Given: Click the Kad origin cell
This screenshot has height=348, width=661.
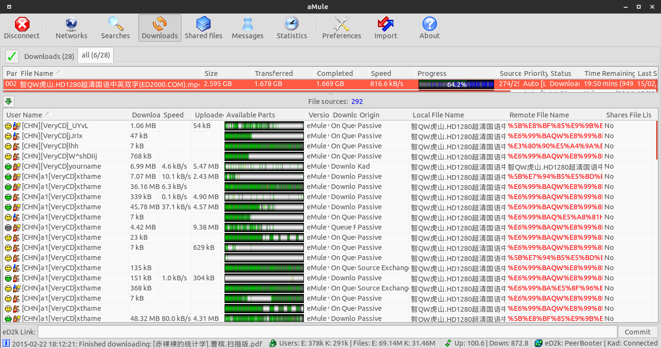Looking at the screenshot, I should click(x=364, y=166).
